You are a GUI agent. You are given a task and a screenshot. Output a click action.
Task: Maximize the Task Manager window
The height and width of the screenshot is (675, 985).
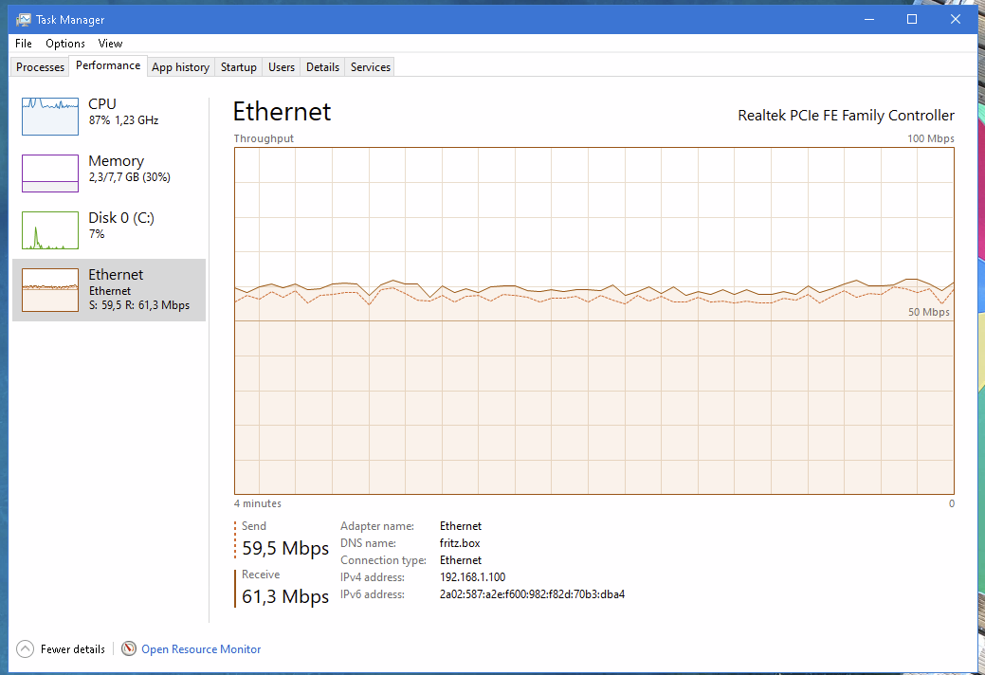[x=912, y=19]
